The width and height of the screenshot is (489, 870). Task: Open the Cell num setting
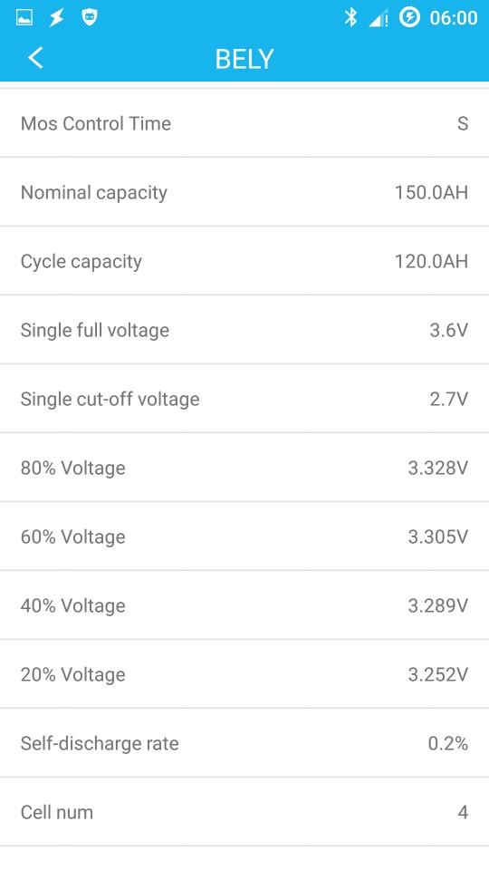pyautogui.click(x=244, y=811)
